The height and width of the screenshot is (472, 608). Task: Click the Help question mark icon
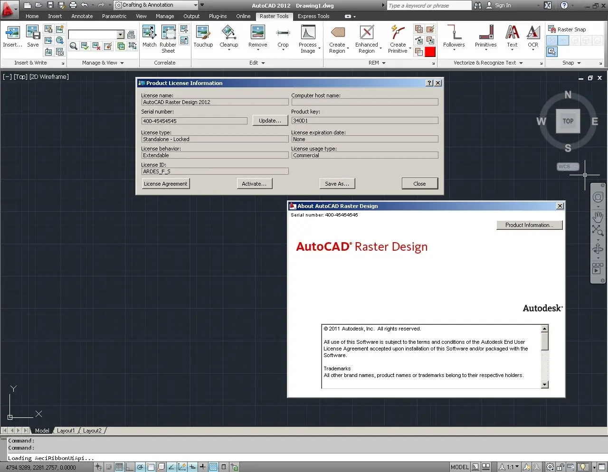pyautogui.click(x=564, y=5)
